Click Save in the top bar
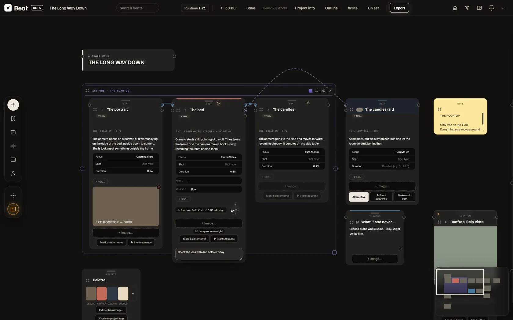Viewport: 513px width, 320px height. pos(251,8)
